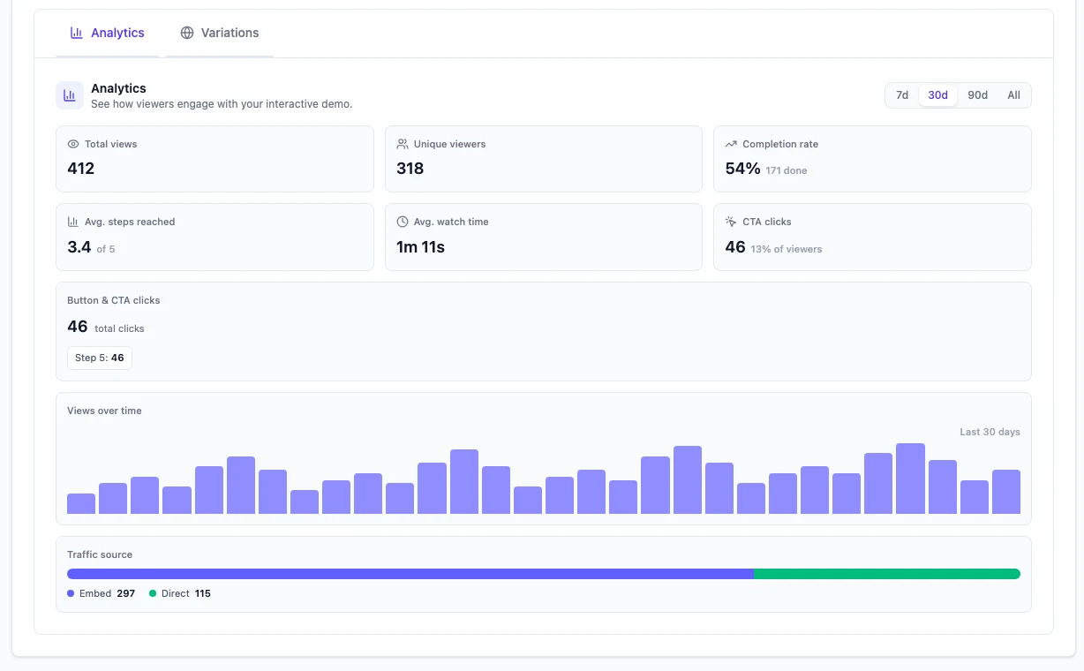Click the Total views value 412
Screen dimensions: 1084x671
click(81, 169)
